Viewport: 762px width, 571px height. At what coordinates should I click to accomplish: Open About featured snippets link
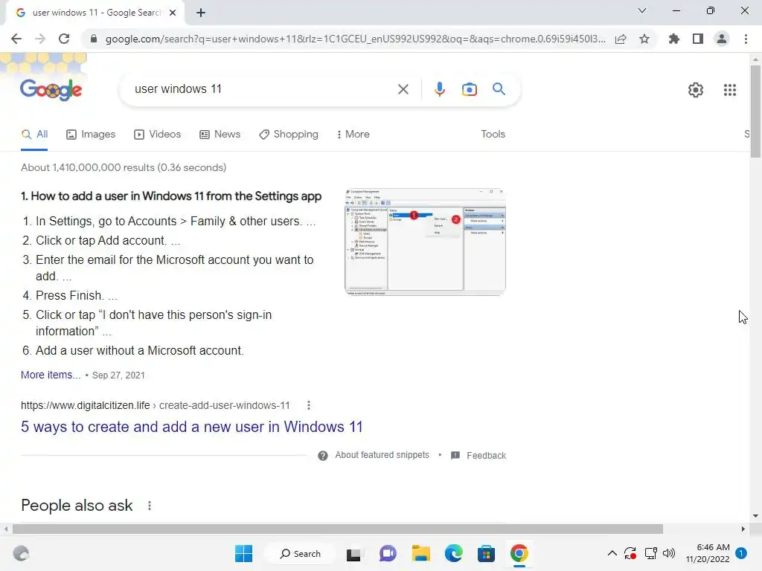tap(382, 455)
